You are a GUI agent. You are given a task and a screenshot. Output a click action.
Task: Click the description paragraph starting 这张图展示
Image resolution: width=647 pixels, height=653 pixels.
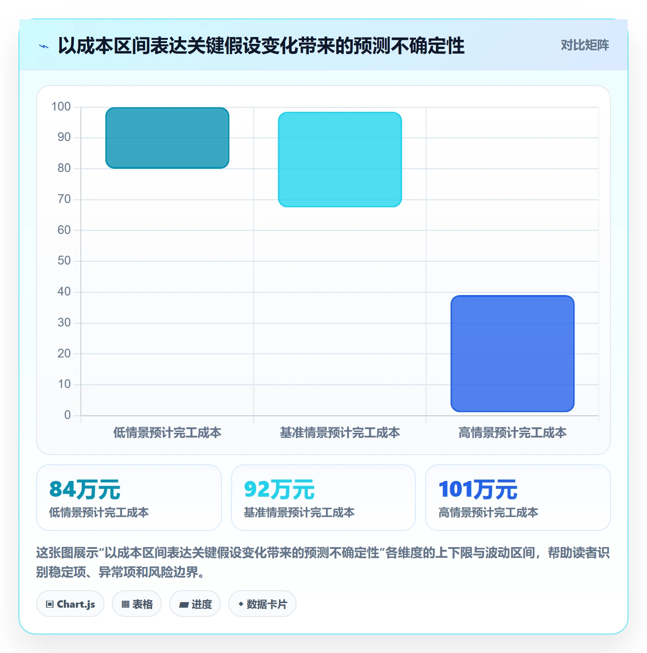tap(323, 562)
